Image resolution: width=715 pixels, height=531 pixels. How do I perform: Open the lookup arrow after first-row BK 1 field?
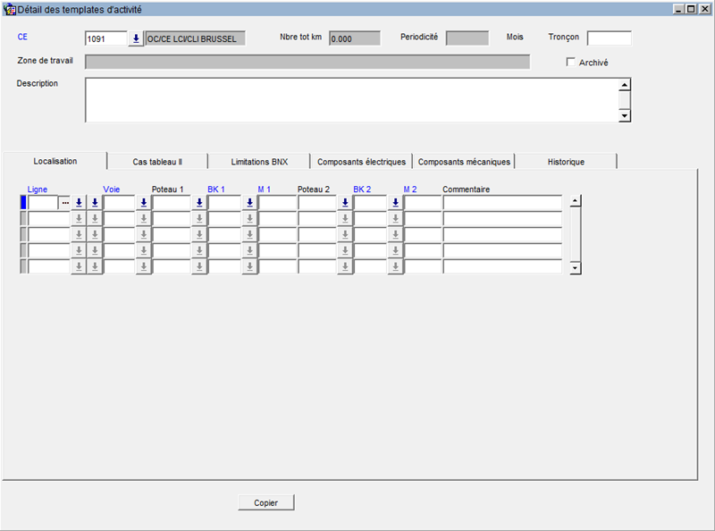[x=250, y=203]
